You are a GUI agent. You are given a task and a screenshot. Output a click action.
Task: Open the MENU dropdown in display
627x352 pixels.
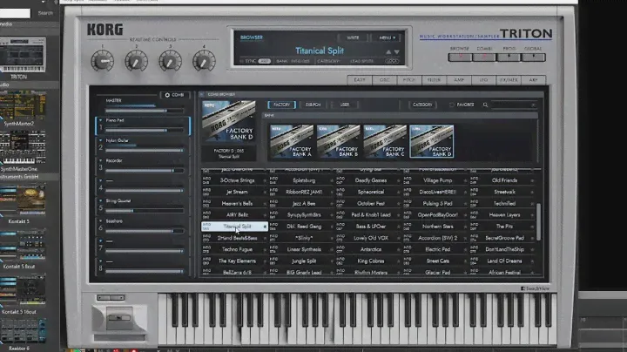tap(386, 37)
